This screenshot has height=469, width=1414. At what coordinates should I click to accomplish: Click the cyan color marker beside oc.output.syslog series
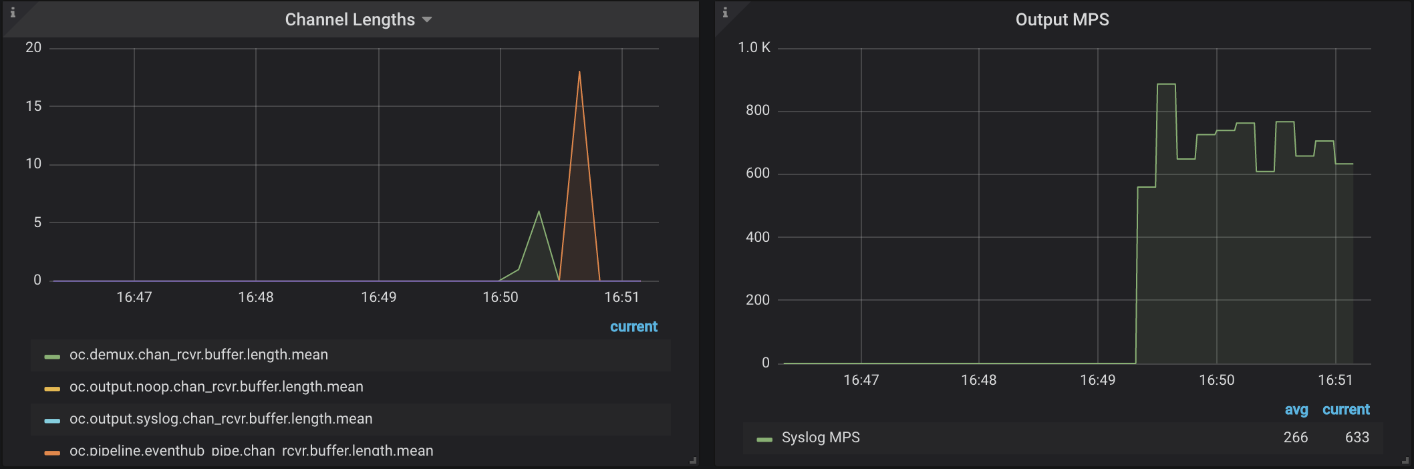tap(52, 420)
